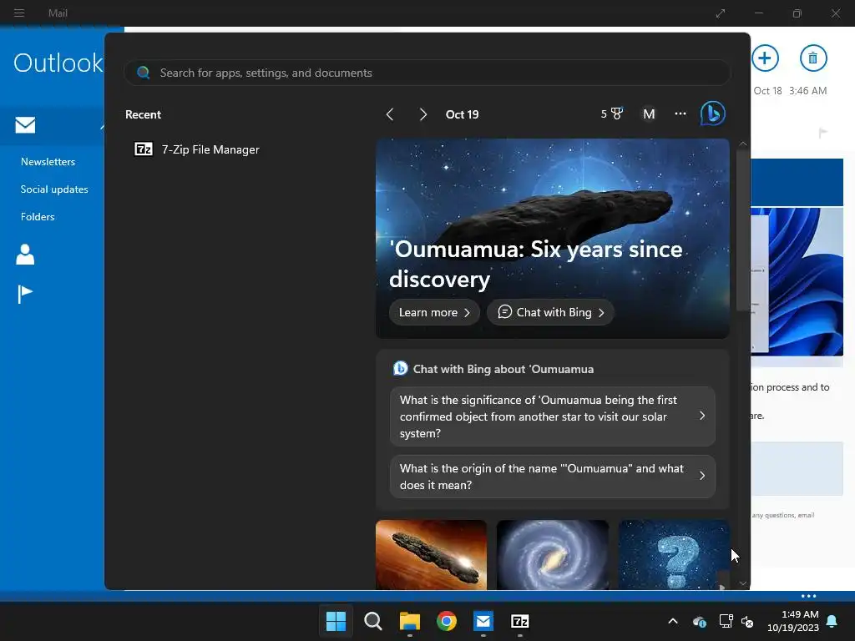855x641 pixels.
Task: Click the search magnifier icon in search box
Action: (144, 73)
